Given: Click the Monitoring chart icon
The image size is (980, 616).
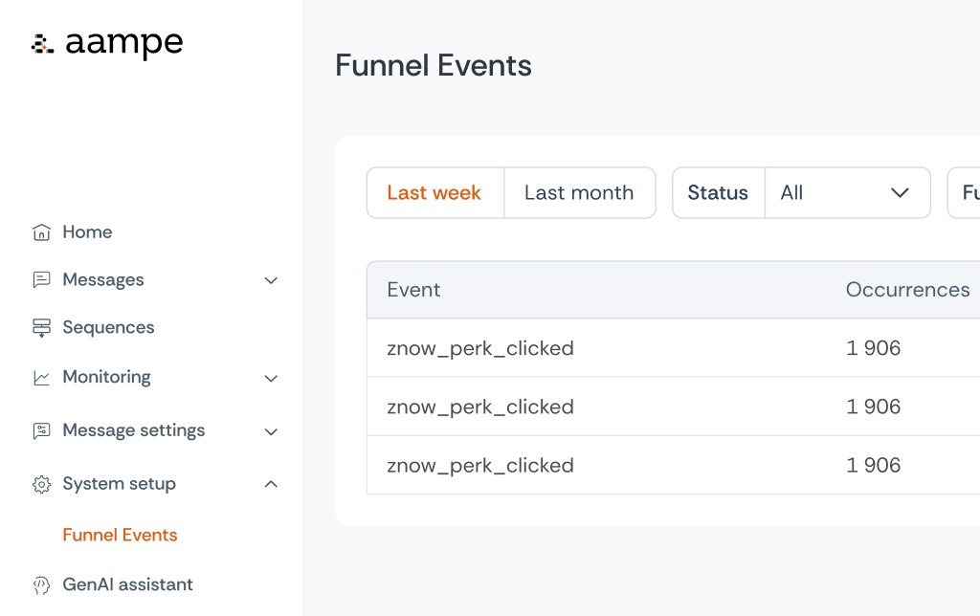Looking at the screenshot, I should [x=41, y=378].
